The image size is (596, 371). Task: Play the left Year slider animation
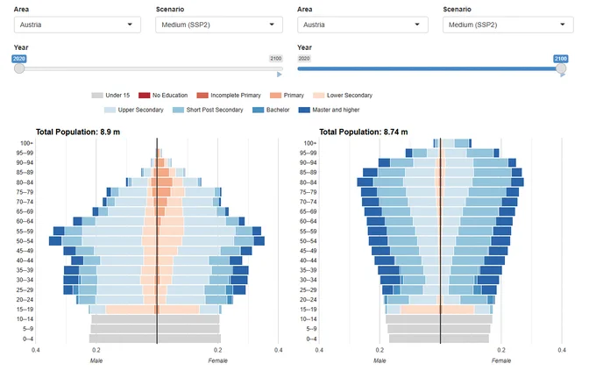(x=280, y=75)
